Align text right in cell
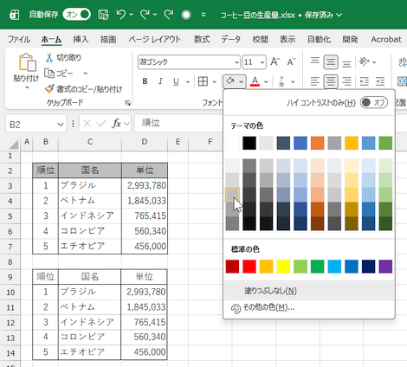Image resolution: width=407 pixels, height=367 pixels. tap(346, 81)
